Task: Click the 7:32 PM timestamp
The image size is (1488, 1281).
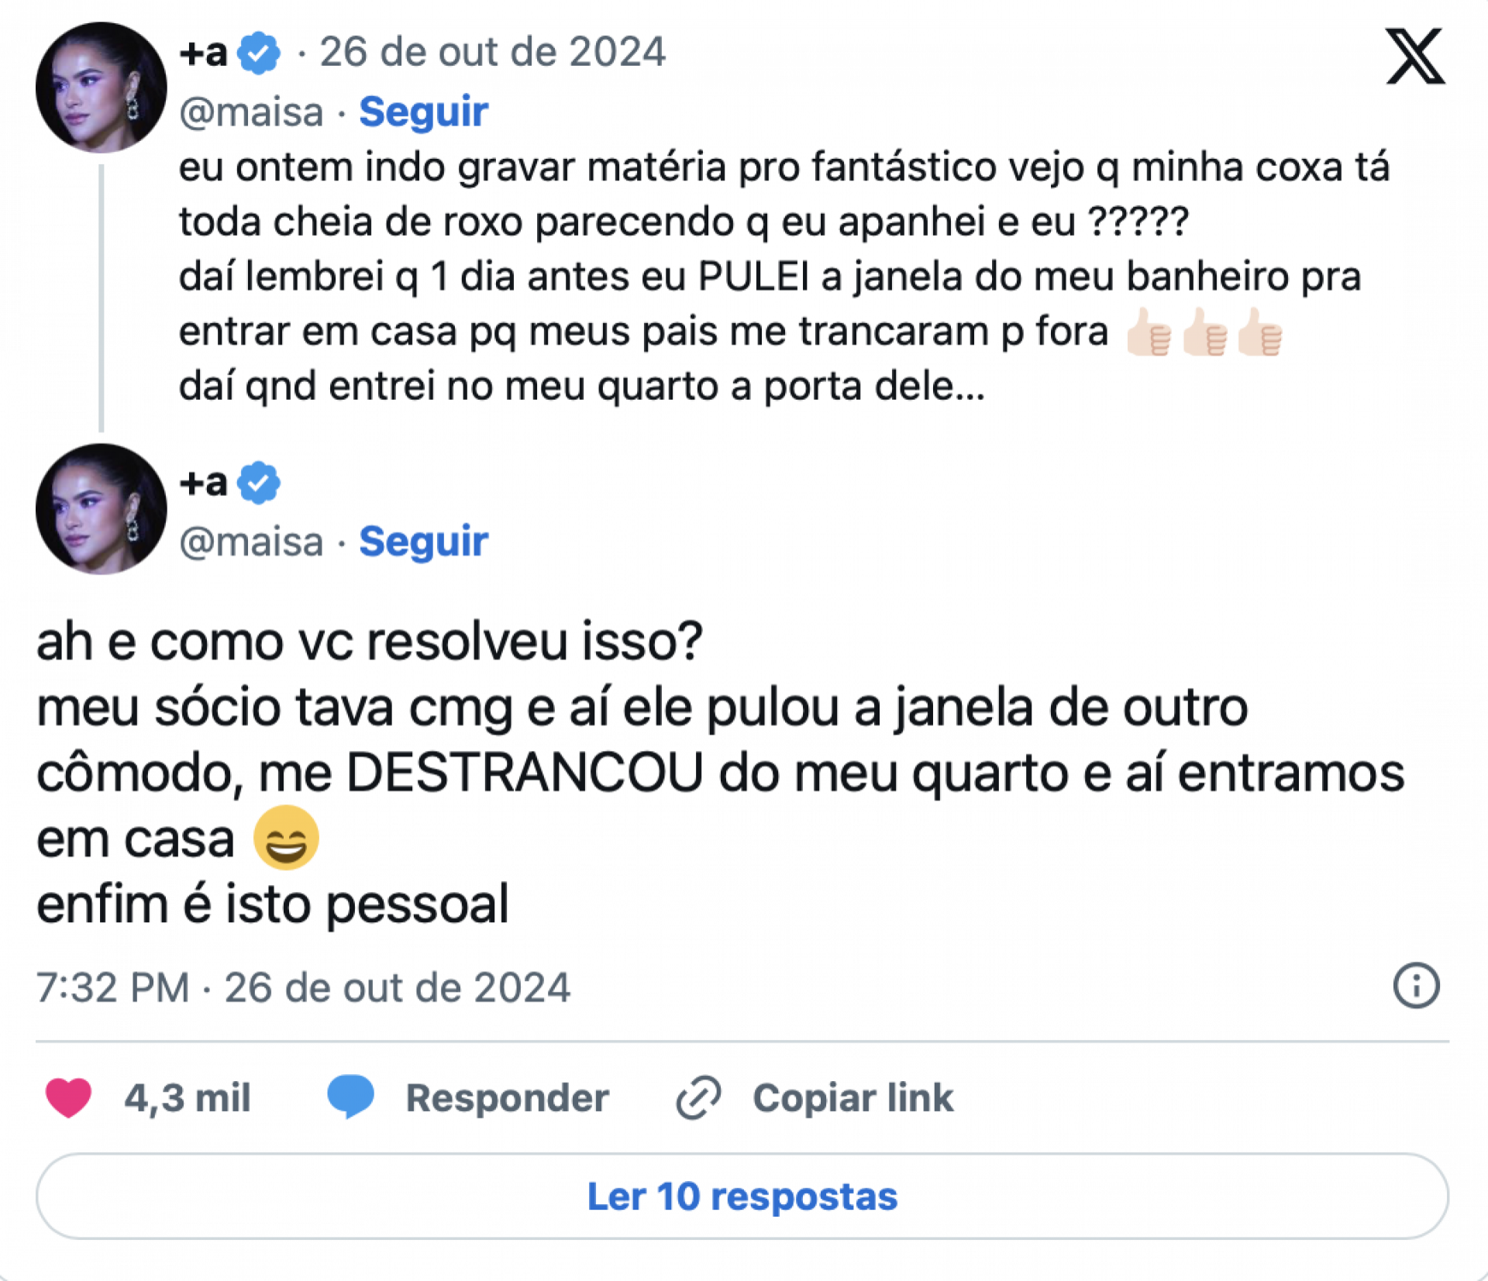Action: point(113,987)
